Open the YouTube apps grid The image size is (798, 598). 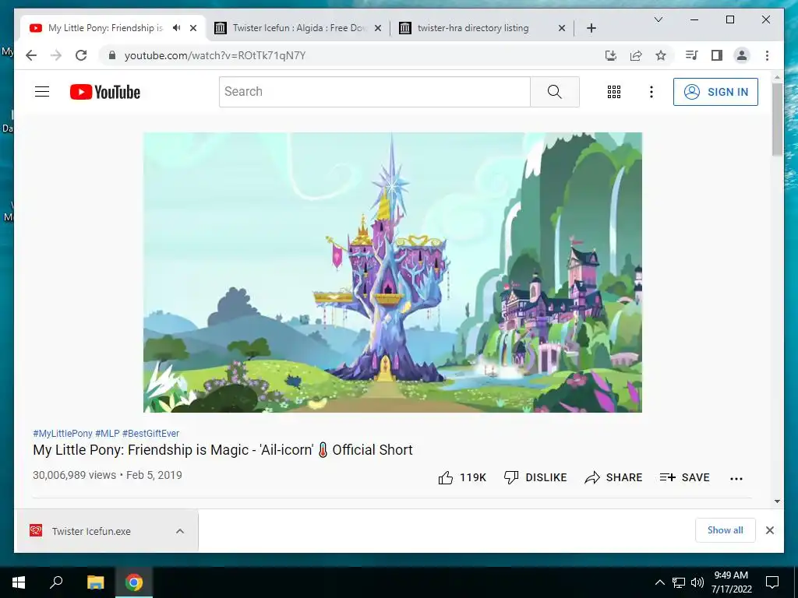[x=614, y=92]
